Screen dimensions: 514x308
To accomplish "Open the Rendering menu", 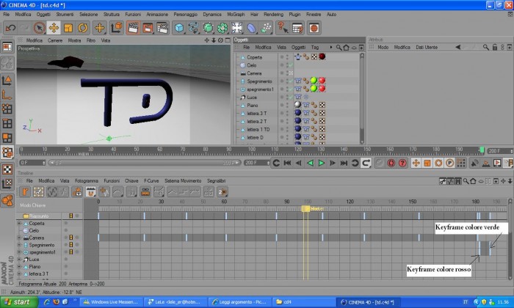I will pyautogui.click(x=273, y=15).
